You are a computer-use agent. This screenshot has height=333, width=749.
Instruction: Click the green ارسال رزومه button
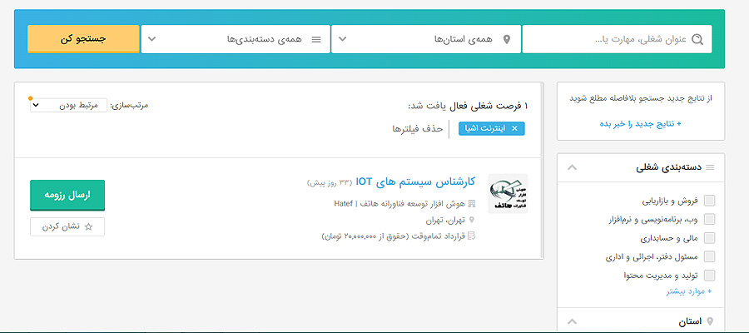[x=67, y=195]
